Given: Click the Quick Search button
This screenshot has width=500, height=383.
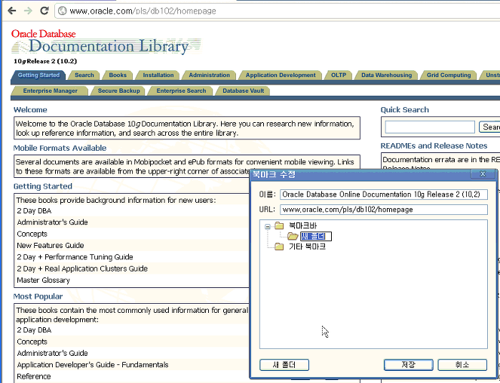Looking at the screenshot, I should coord(489,127).
